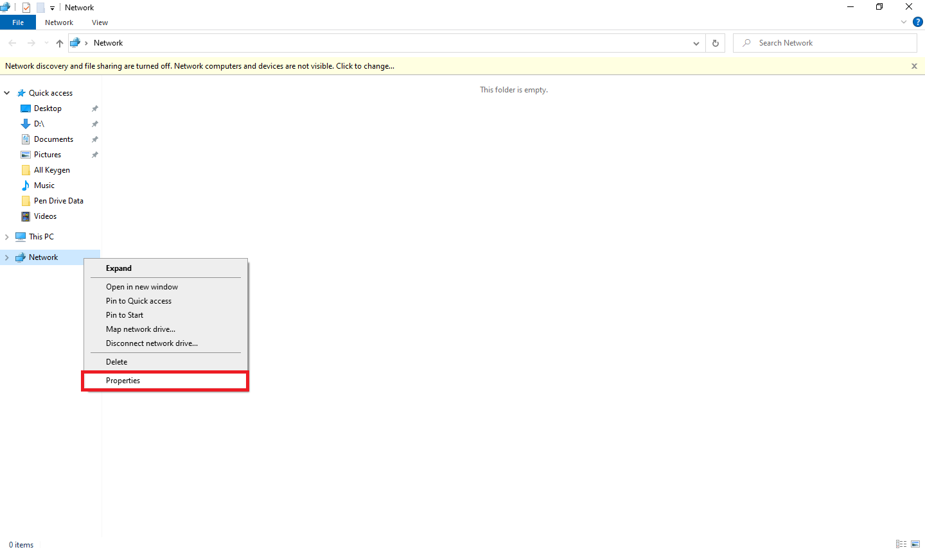
Task: Select Properties in the context menu
Action: 165,381
